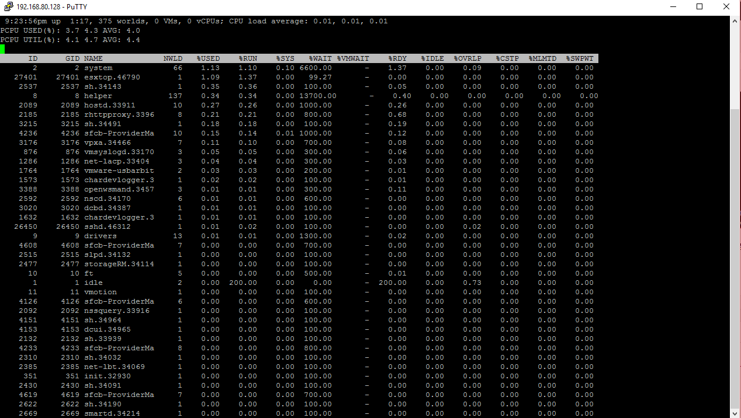Click the PCPU UTIL(%) line
The height and width of the screenshot is (418, 741).
70,40
